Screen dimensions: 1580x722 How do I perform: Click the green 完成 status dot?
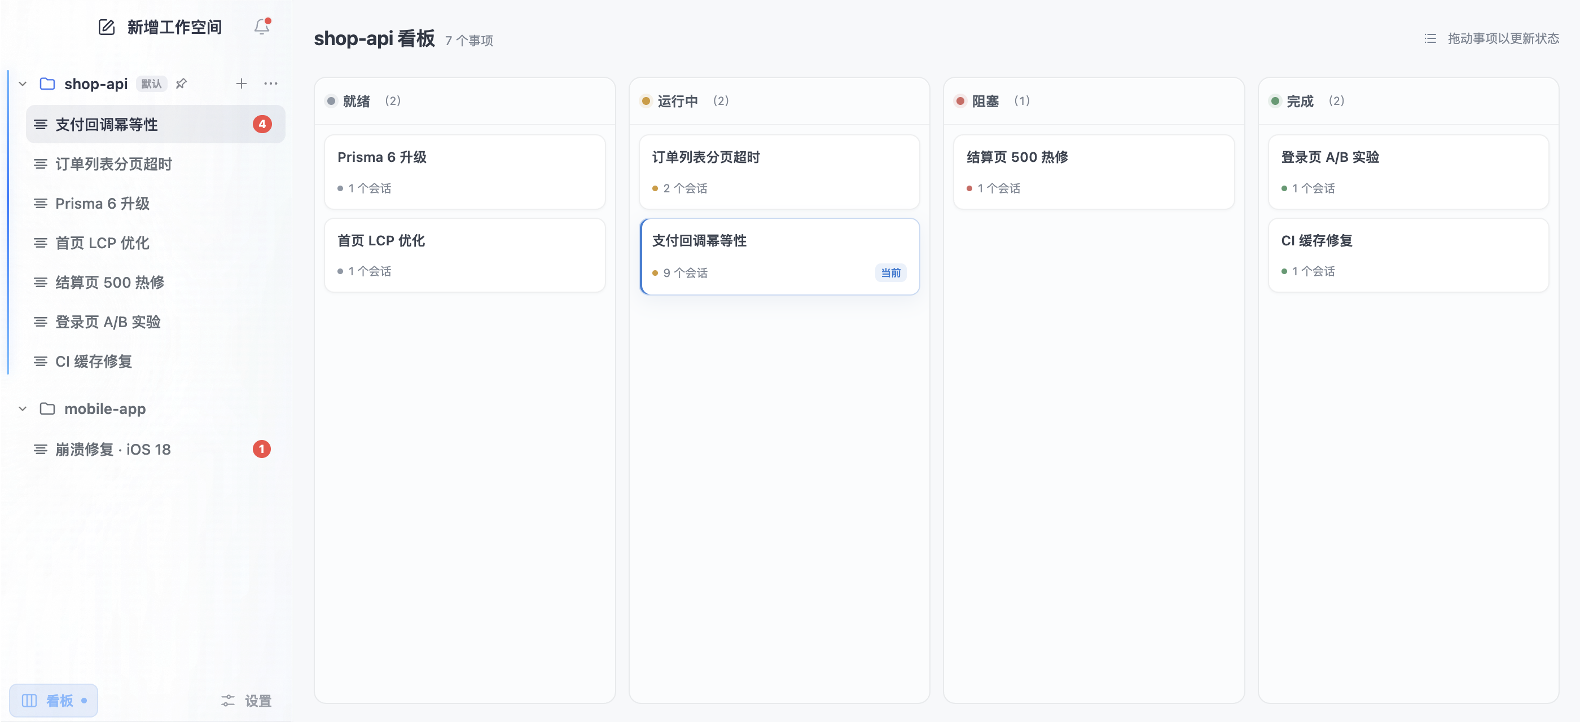coord(1275,101)
